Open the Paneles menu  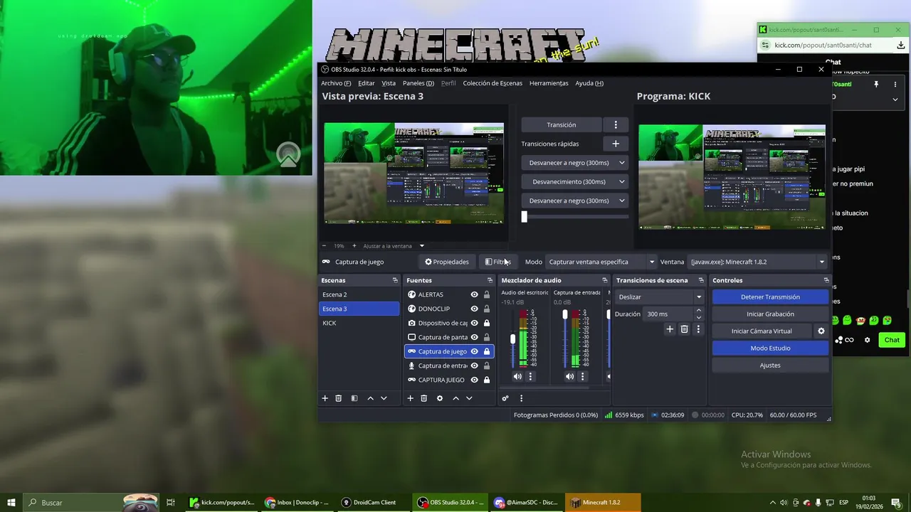[418, 83]
